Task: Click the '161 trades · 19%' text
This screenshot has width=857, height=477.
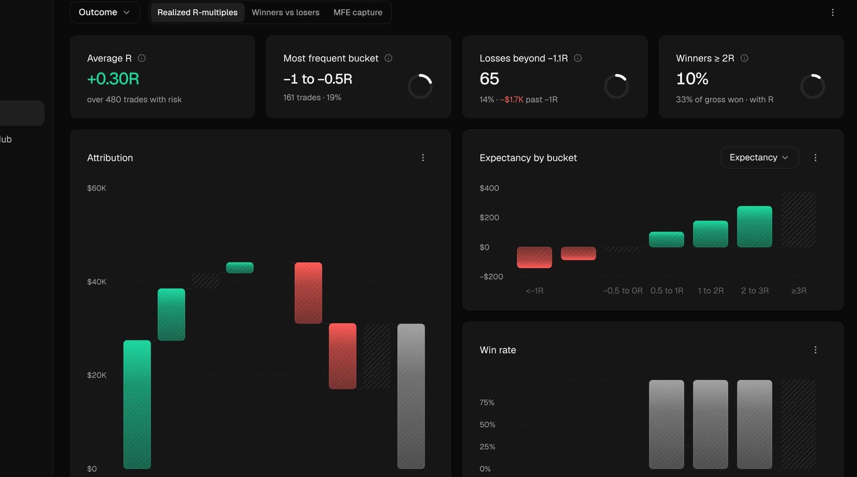Action: click(312, 98)
